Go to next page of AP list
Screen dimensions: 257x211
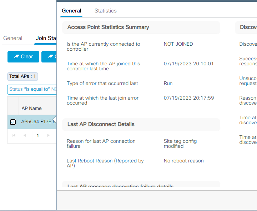tap(49, 136)
